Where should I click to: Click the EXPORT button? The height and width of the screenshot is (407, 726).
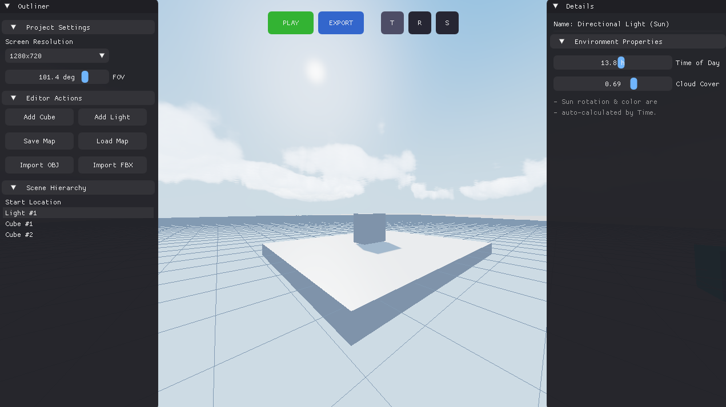click(340, 22)
